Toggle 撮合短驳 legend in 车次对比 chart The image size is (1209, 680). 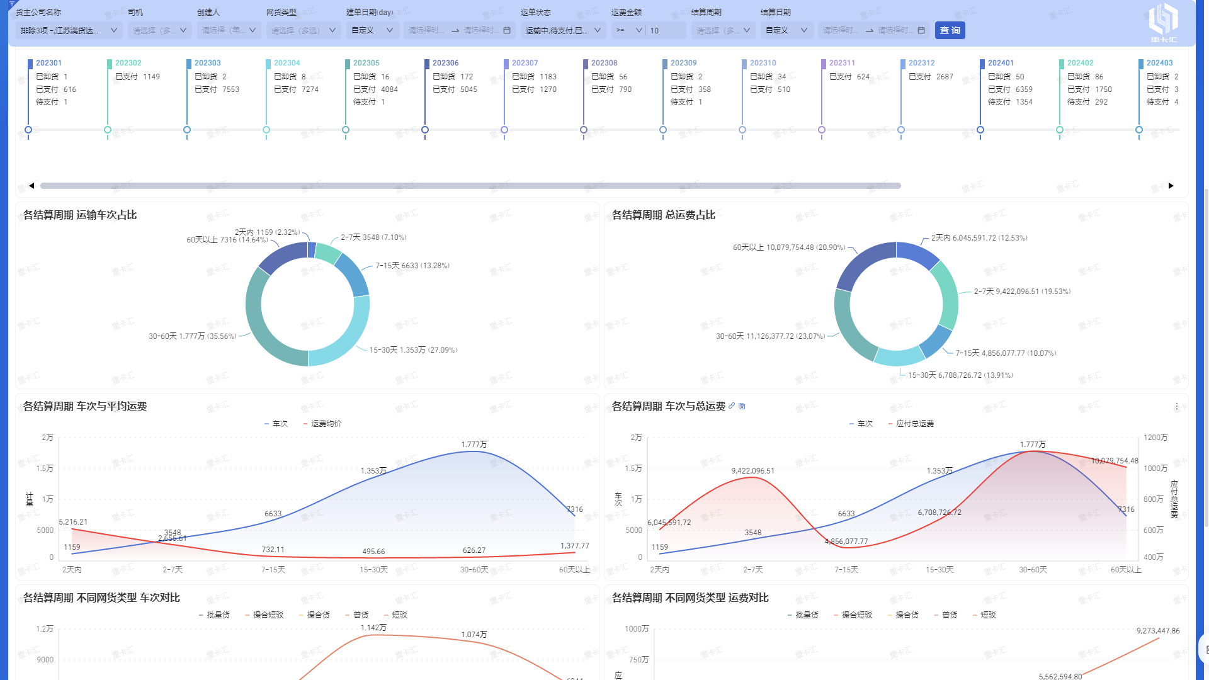(x=264, y=615)
